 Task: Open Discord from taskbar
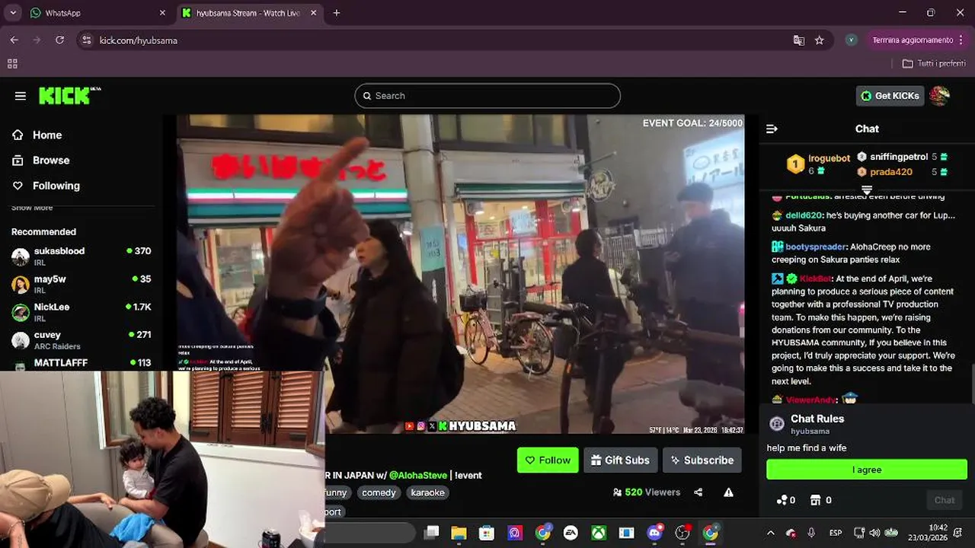coord(654,533)
